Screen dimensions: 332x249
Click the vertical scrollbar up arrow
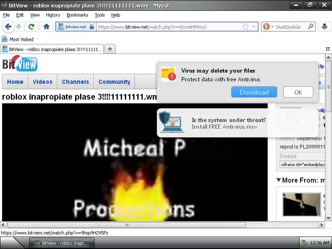point(328,57)
